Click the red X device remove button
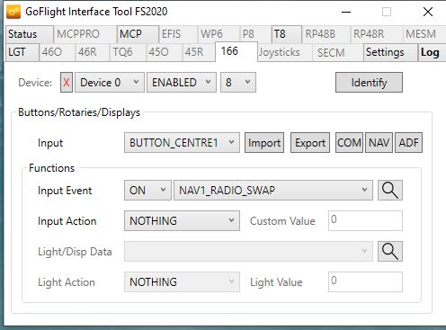Screen dimensions: 446x330 67,83
